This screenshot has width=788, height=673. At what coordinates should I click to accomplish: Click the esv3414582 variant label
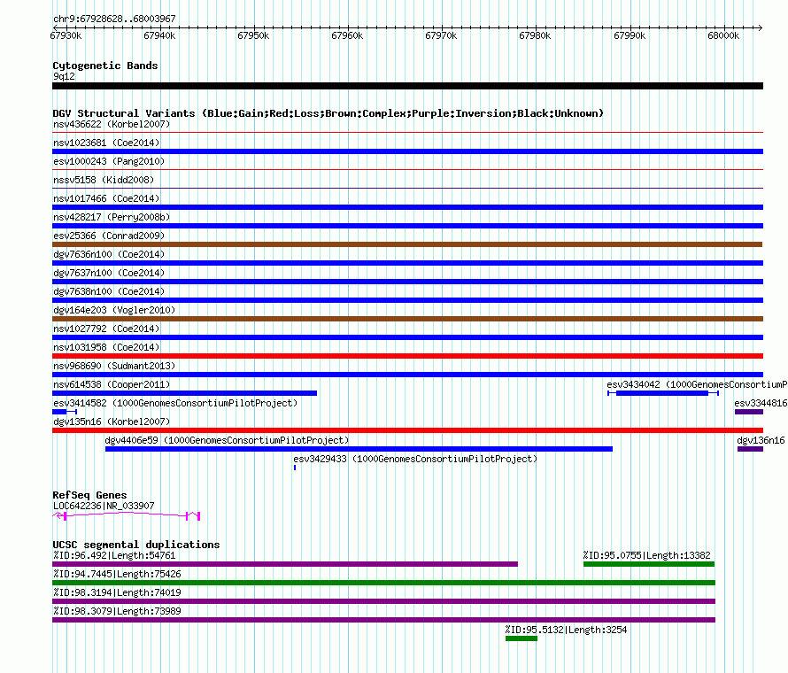tap(175, 403)
